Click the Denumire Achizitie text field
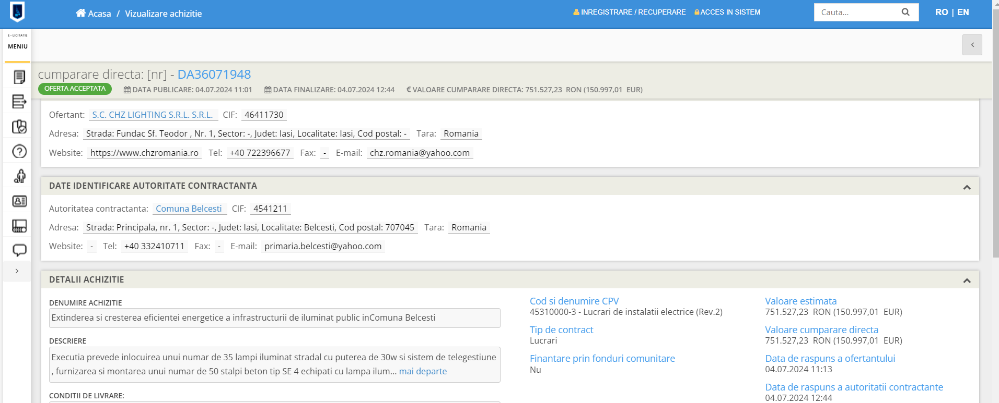 (274, 318)
